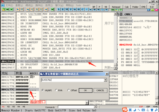Open Executable modules via E icon
Image resolution: width=159 pixels, height=112 pixels.
63,10
